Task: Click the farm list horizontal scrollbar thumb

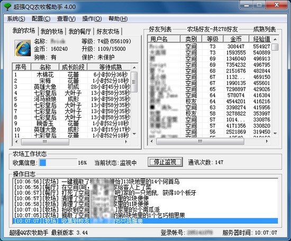Action: point(45,142)
